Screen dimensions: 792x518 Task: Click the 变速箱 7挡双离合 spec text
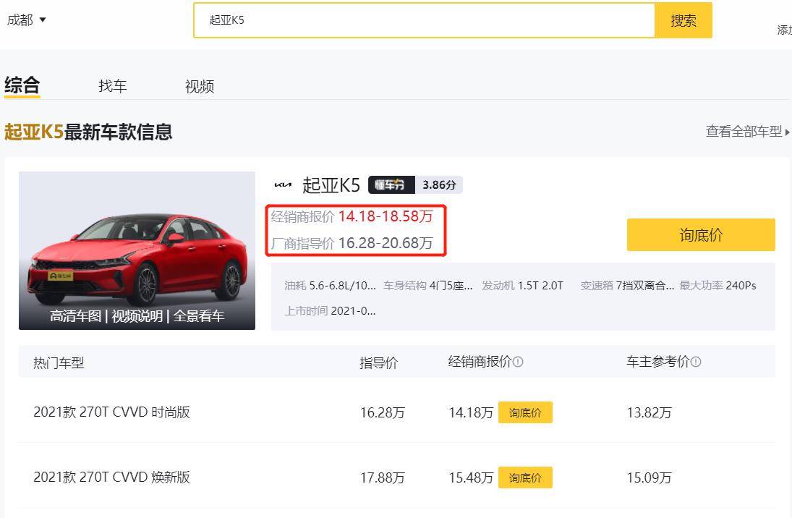click(x=627, y=286)
